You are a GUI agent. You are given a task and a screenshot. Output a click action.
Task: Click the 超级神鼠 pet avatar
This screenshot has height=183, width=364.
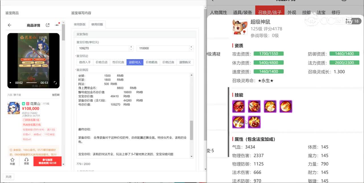(240, 27)
